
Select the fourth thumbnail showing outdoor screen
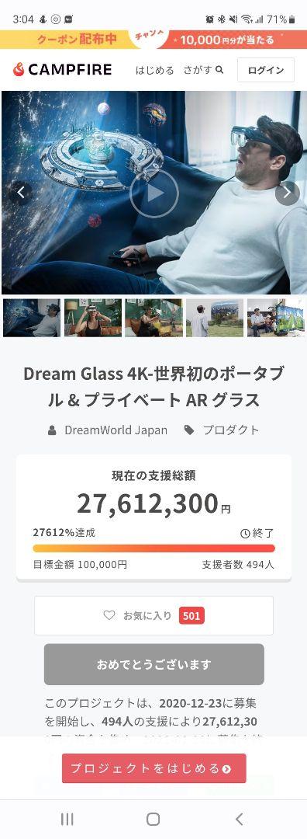coord(215,317)
